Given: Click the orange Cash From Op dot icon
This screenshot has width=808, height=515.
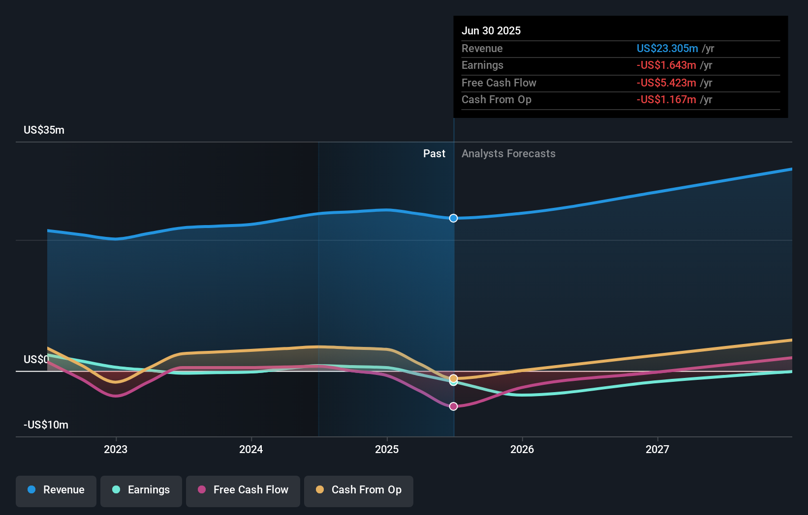Looking at the screenshot, I should pos(320,490).
